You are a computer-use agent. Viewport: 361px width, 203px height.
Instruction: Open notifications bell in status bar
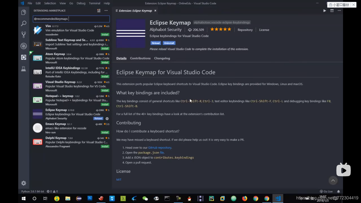click(339, 191)
